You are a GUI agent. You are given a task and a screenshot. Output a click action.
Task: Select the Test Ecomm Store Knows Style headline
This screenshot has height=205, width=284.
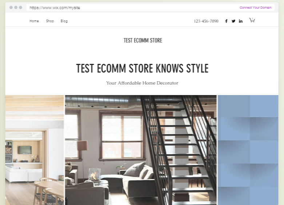tap(142, 68)
